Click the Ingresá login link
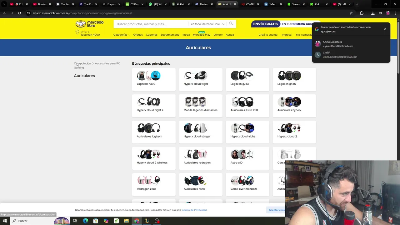400x225 pixels. [287, 35]
